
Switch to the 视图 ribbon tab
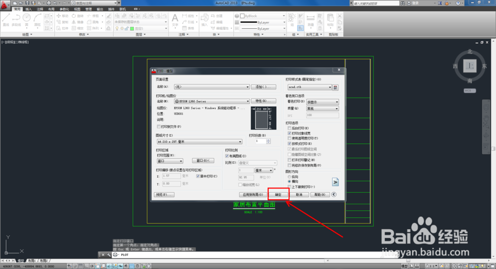pos(77,9)
